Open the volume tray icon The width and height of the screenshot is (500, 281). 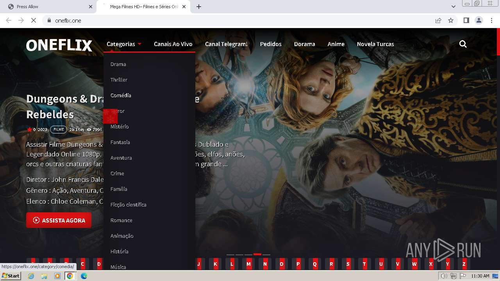tap(444, 276)
